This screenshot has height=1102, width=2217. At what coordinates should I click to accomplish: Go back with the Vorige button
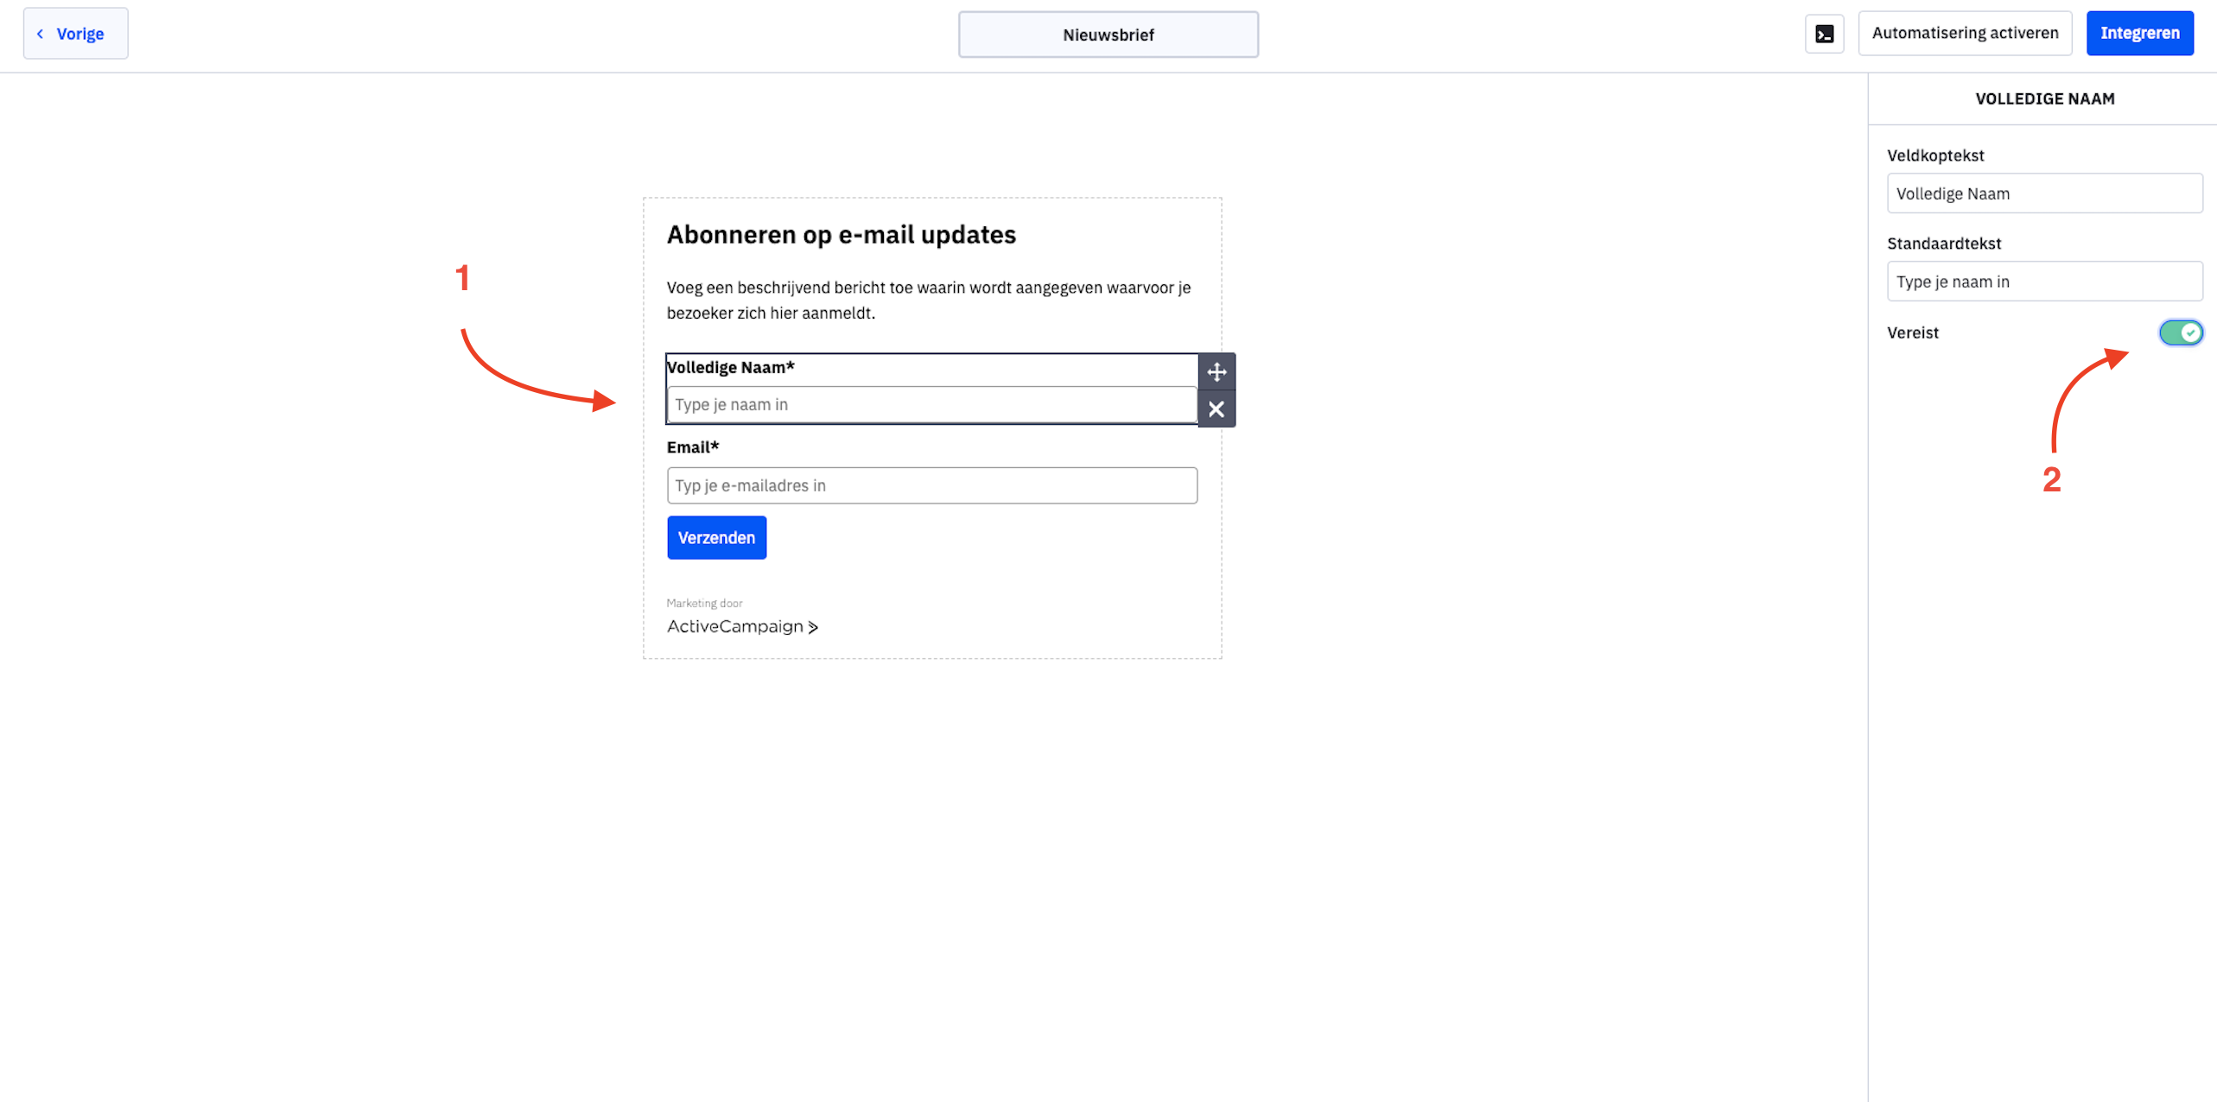(x=76, y=34)
